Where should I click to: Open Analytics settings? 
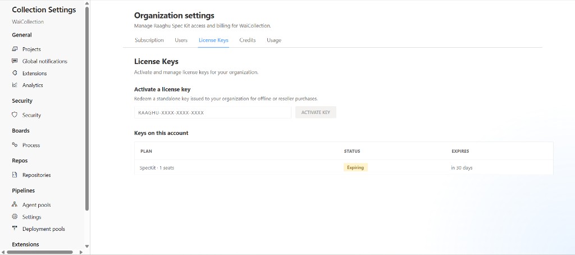(33, 85)
